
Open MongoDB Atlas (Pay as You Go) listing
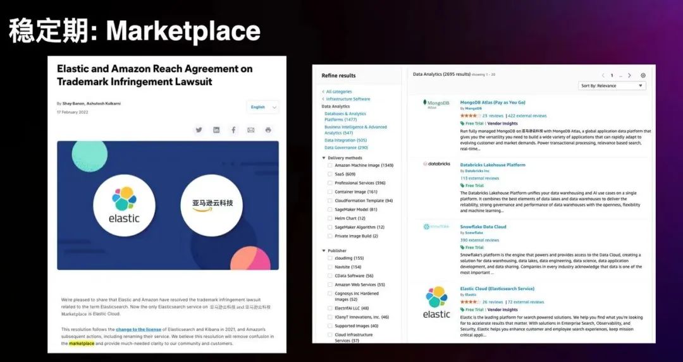(493, 103)
